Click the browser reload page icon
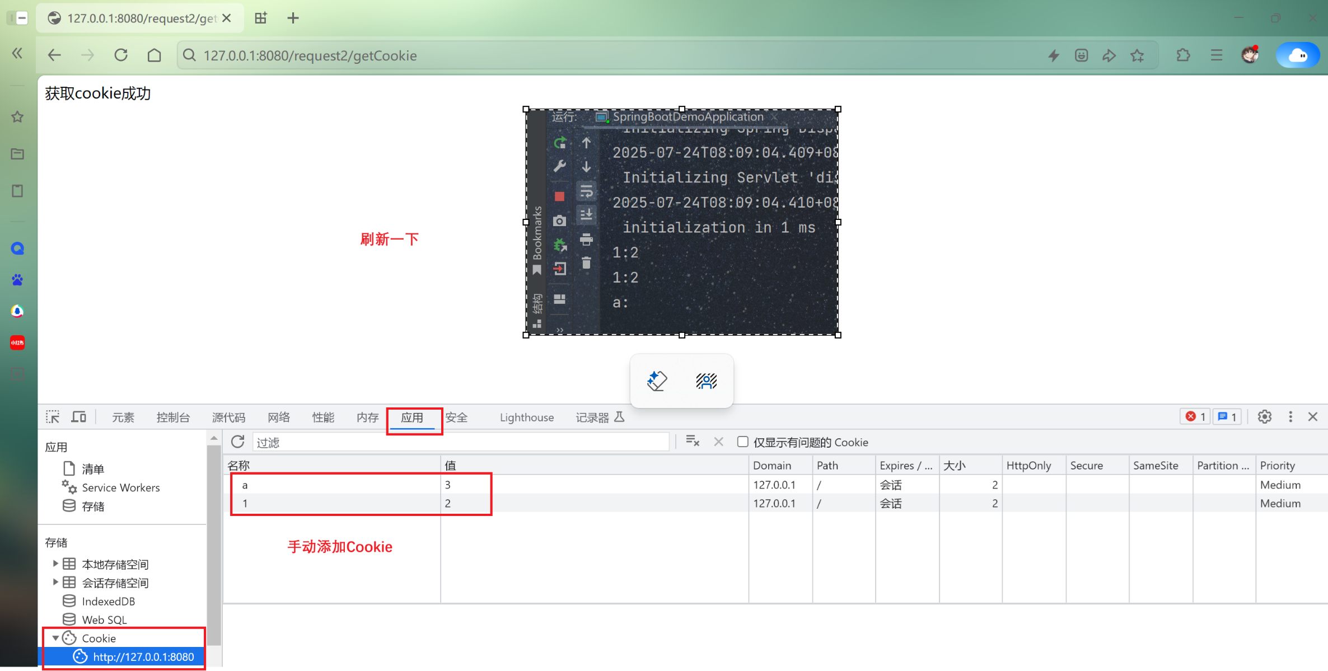 pyautogui.click(x=121, y=55)
